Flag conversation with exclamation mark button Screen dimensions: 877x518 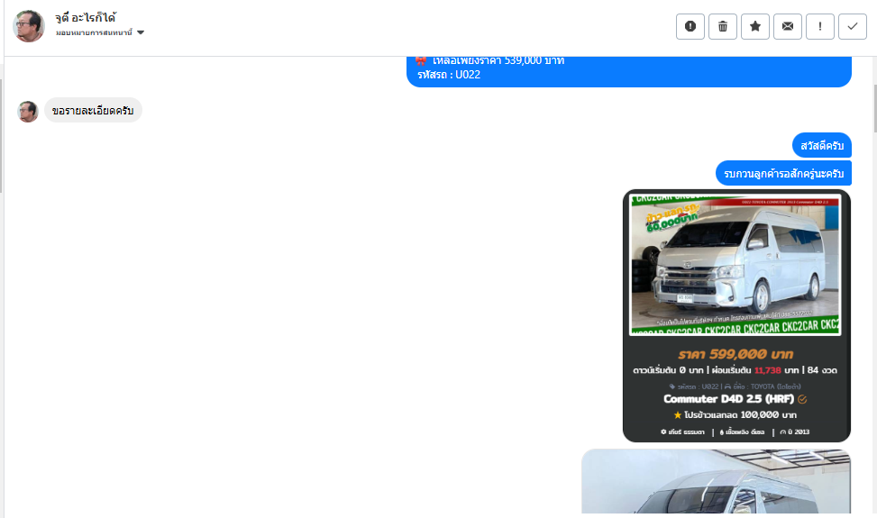pos(820,26)
